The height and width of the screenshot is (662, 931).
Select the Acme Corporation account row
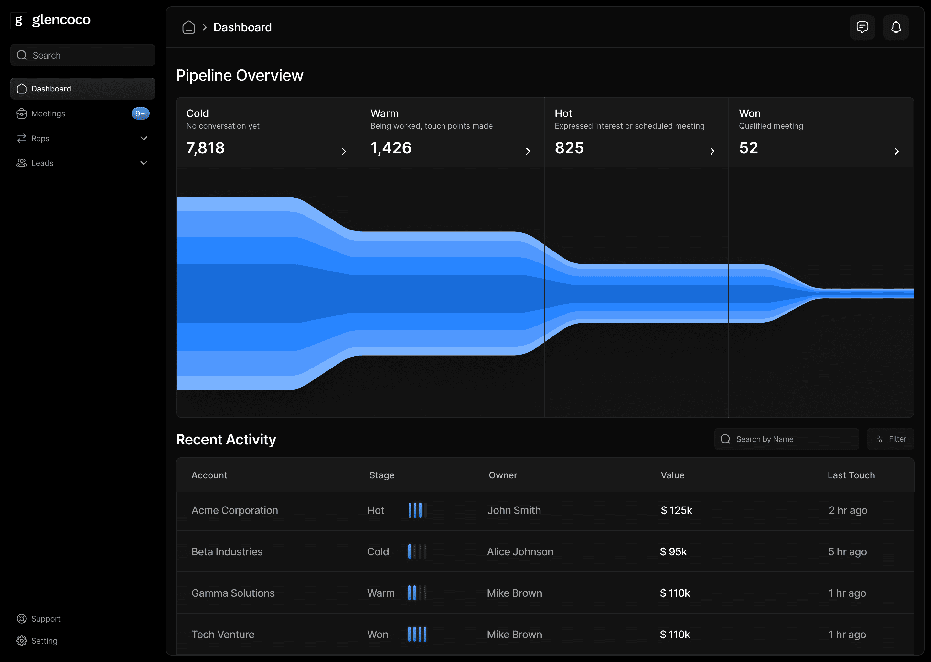[235, 510]
